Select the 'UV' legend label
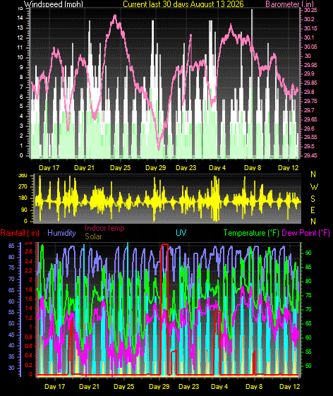Screen dimensions: 333x396 181,233
